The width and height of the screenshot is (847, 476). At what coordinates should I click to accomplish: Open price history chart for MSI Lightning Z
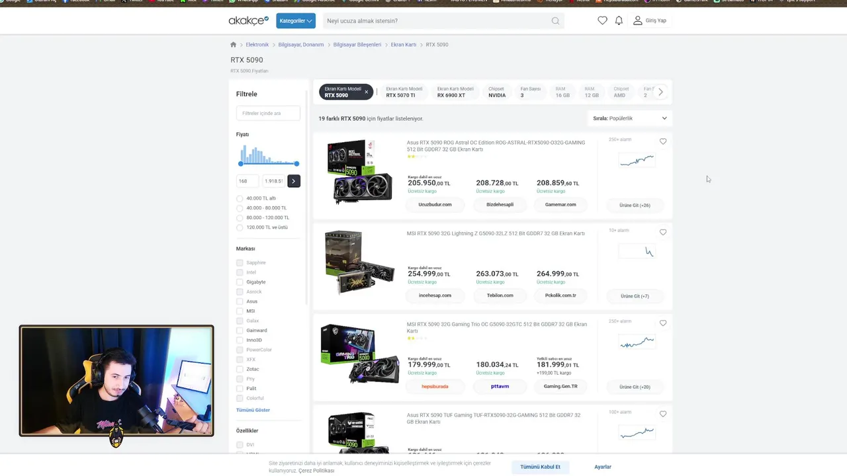click(x=636, y=251)
